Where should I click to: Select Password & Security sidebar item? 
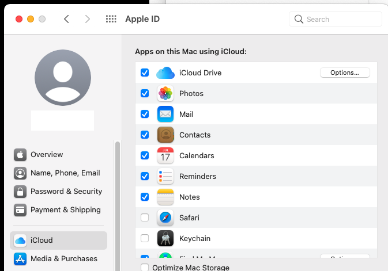[x=66, y=192]
